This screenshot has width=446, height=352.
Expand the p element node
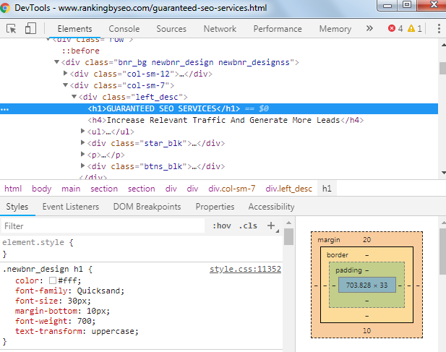[83, 155]
